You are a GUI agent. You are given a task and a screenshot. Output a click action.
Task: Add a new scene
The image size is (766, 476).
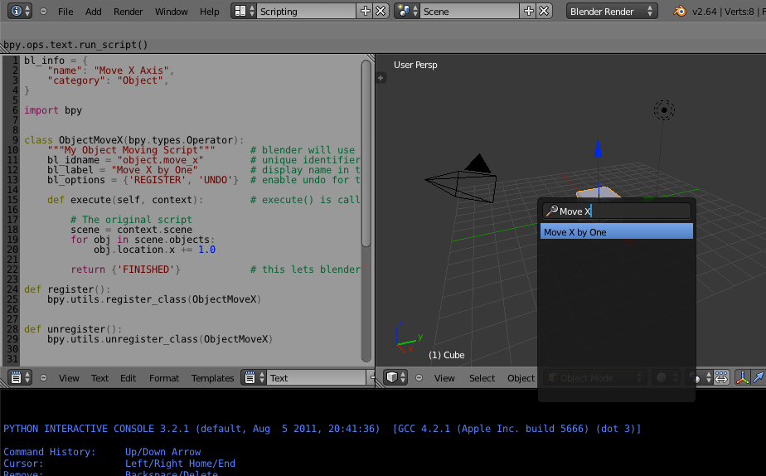point(529,12)
